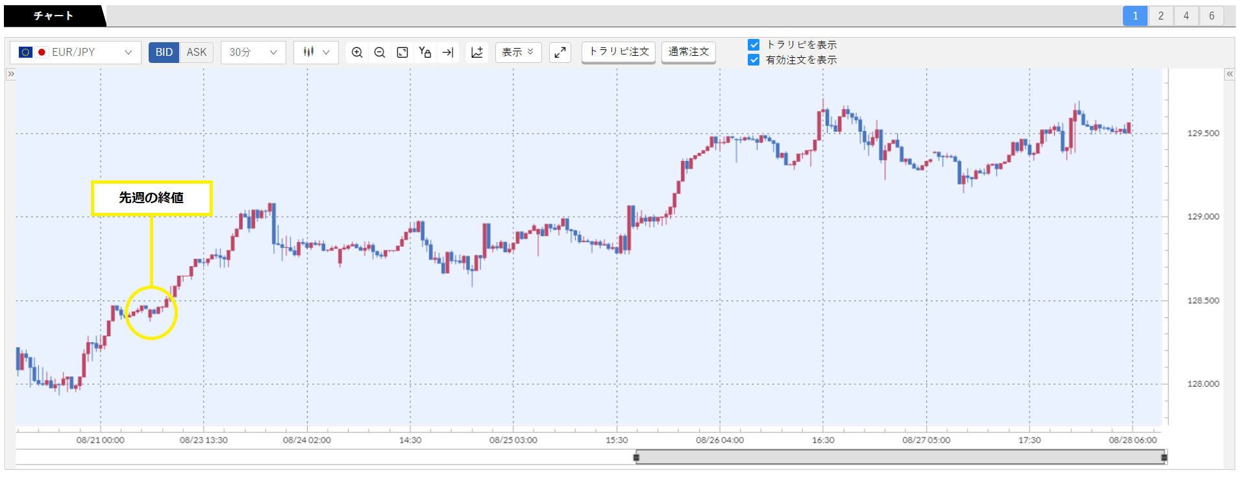Click the 128.500 price axis label

pos(1203,300)
